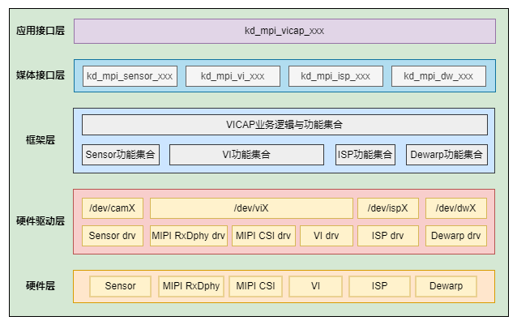Click the kd_mpi_vicap_xxx box

click(x=284, y=31)
